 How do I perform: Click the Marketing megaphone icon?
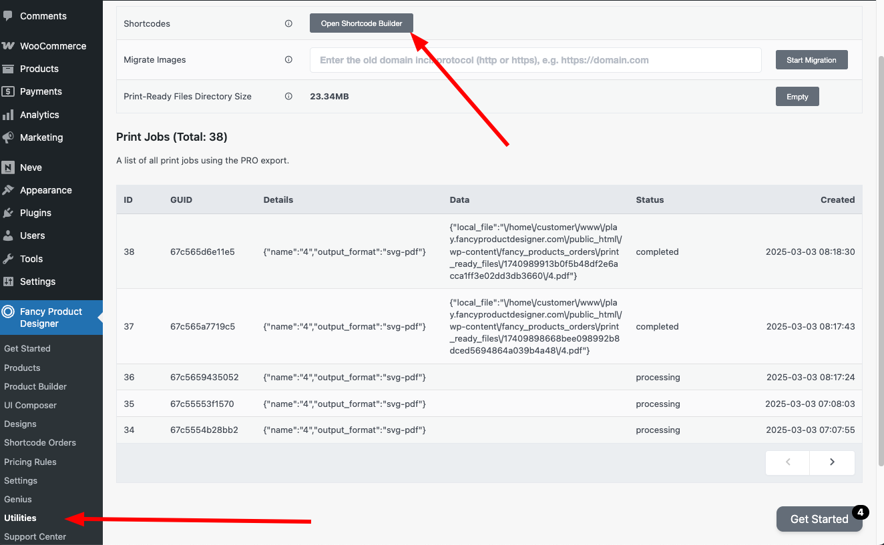coord(8,137)
